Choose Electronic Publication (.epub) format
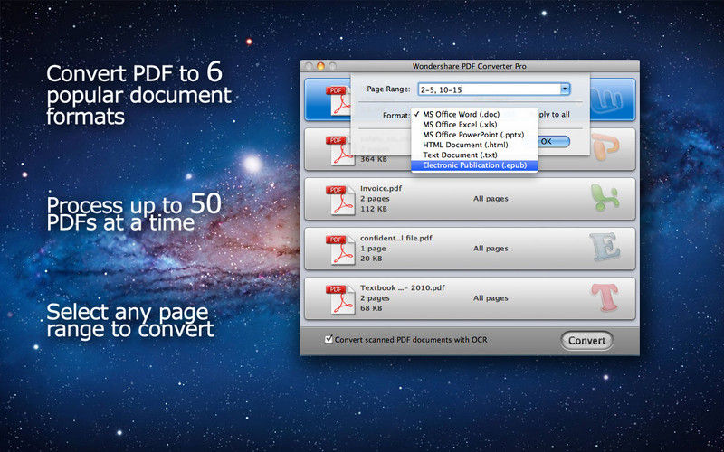724x452 pixels. click(x=474, y=165)
